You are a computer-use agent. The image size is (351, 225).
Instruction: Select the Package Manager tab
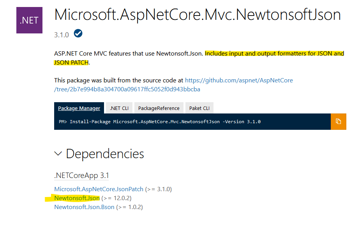pyautogui.click(x=79, y=108)
